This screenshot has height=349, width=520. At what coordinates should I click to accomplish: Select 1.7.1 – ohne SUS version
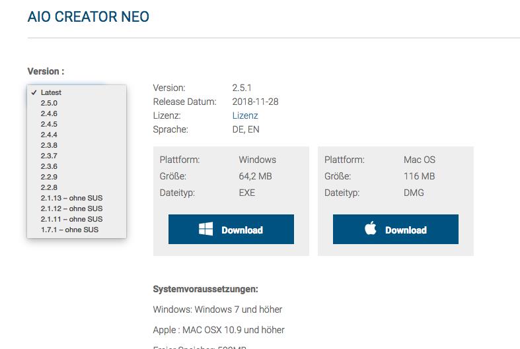pyautogui.click(x=77, y=230)
